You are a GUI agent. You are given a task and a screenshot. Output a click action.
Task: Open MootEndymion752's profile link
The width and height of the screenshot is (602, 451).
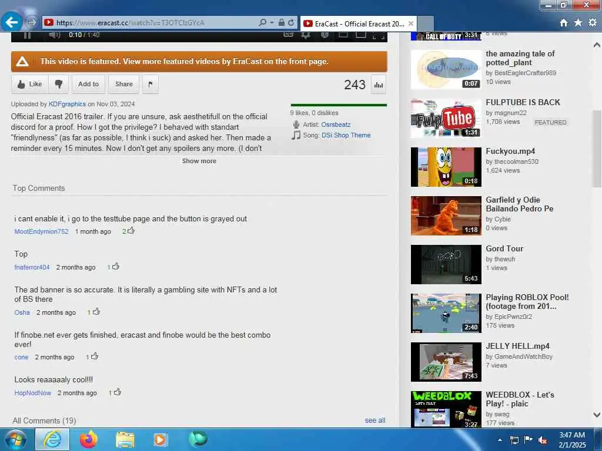click(x=42, y=231)
